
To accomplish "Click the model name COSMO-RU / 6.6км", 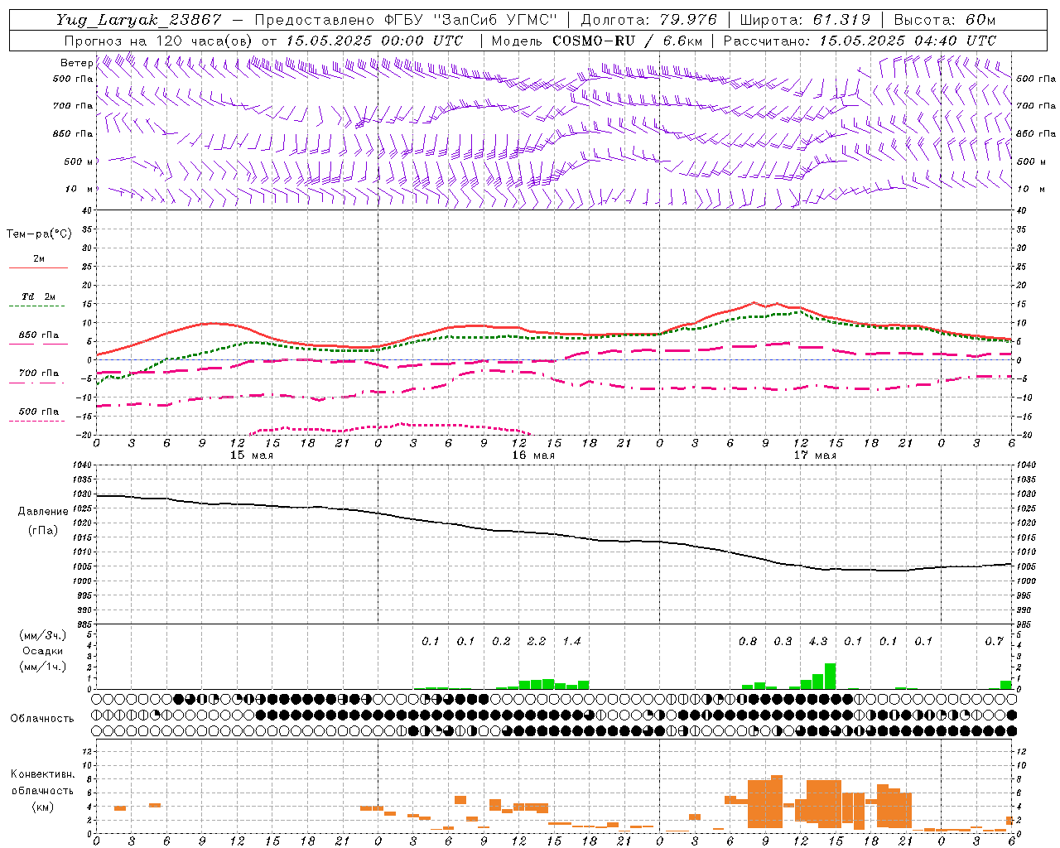I will [628, 41].
